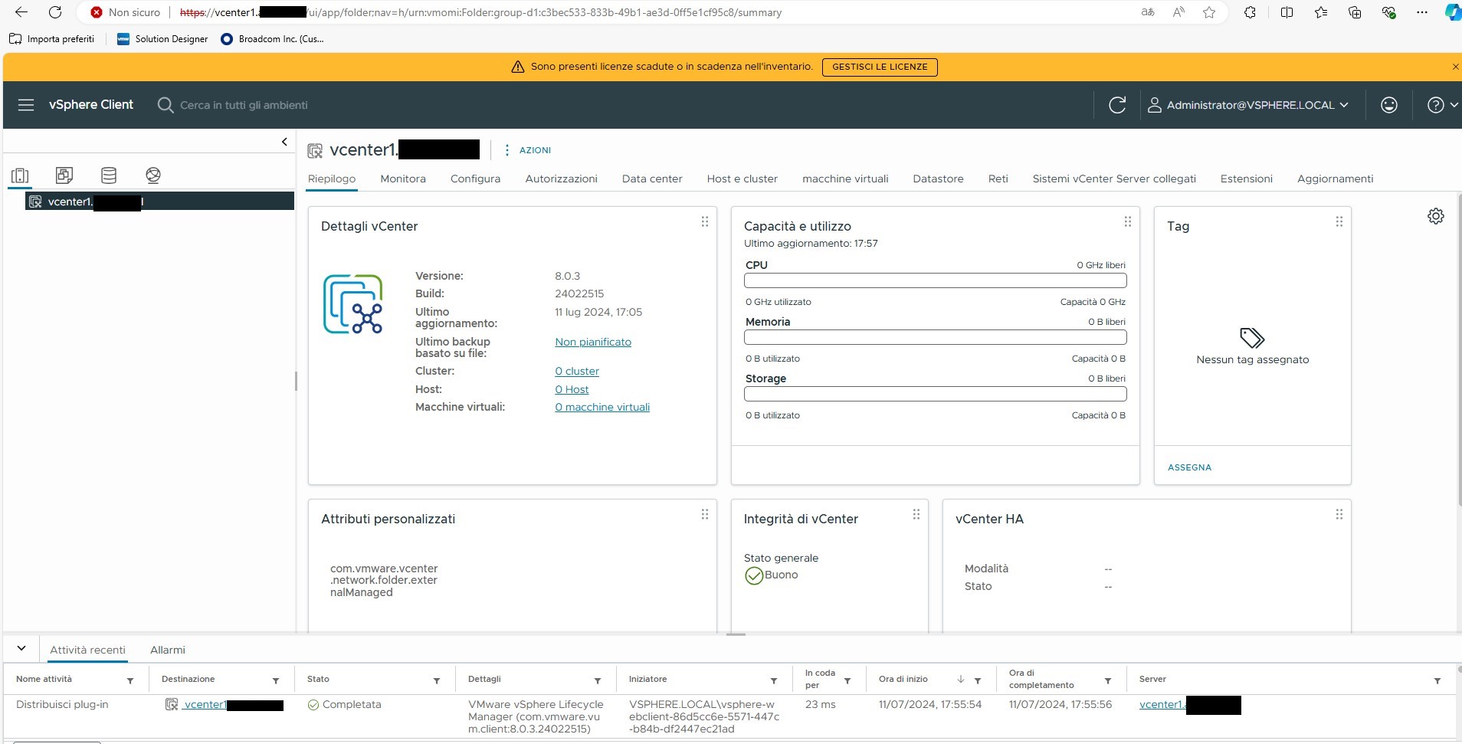The width and height of the screenshot is (1462, 744).
Task: Open the Datastore tab
Action: pyautogui.click(x=938, y=179)
